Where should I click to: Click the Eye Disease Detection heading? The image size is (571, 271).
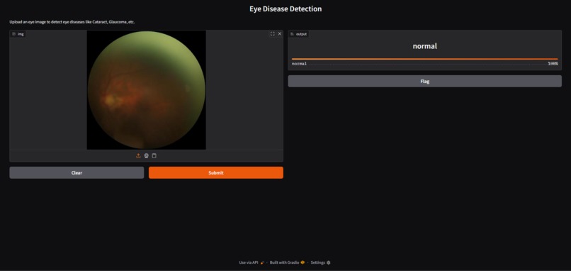coord(285,9)
